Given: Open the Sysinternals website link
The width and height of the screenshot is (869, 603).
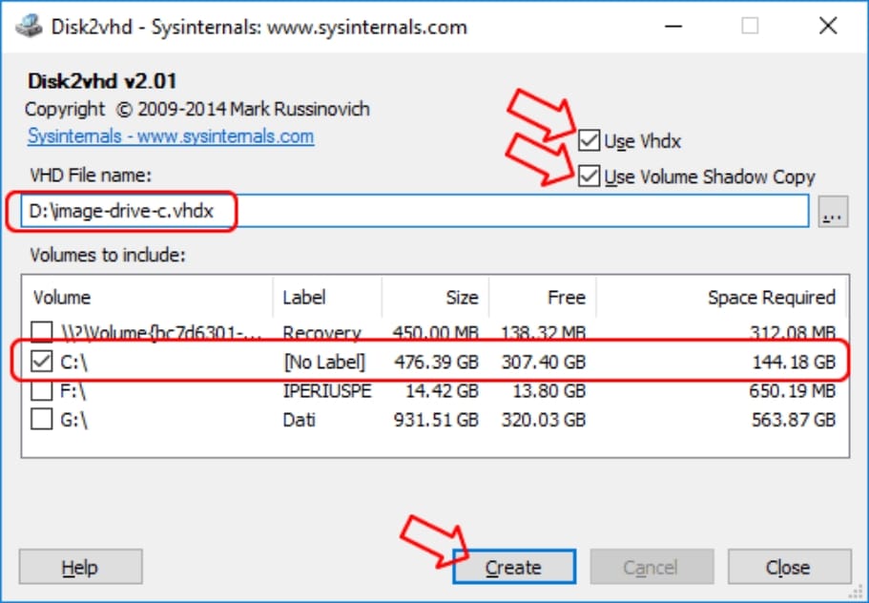Looking at the screenshot, I should pos(171,135).
